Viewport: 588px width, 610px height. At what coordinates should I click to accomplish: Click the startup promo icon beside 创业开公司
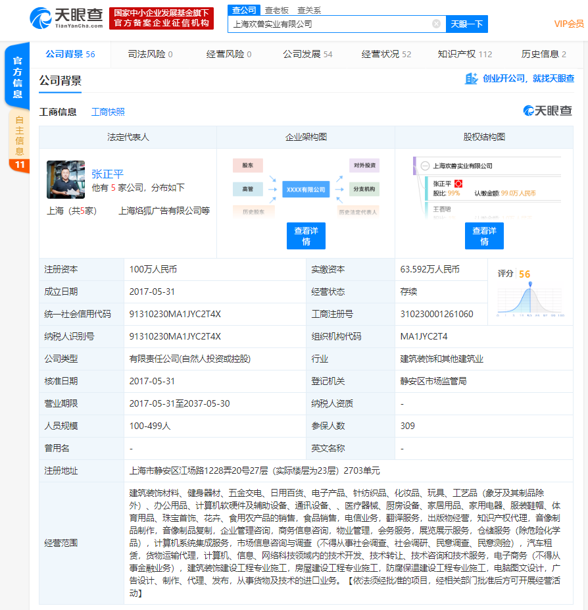pos(471,78)
